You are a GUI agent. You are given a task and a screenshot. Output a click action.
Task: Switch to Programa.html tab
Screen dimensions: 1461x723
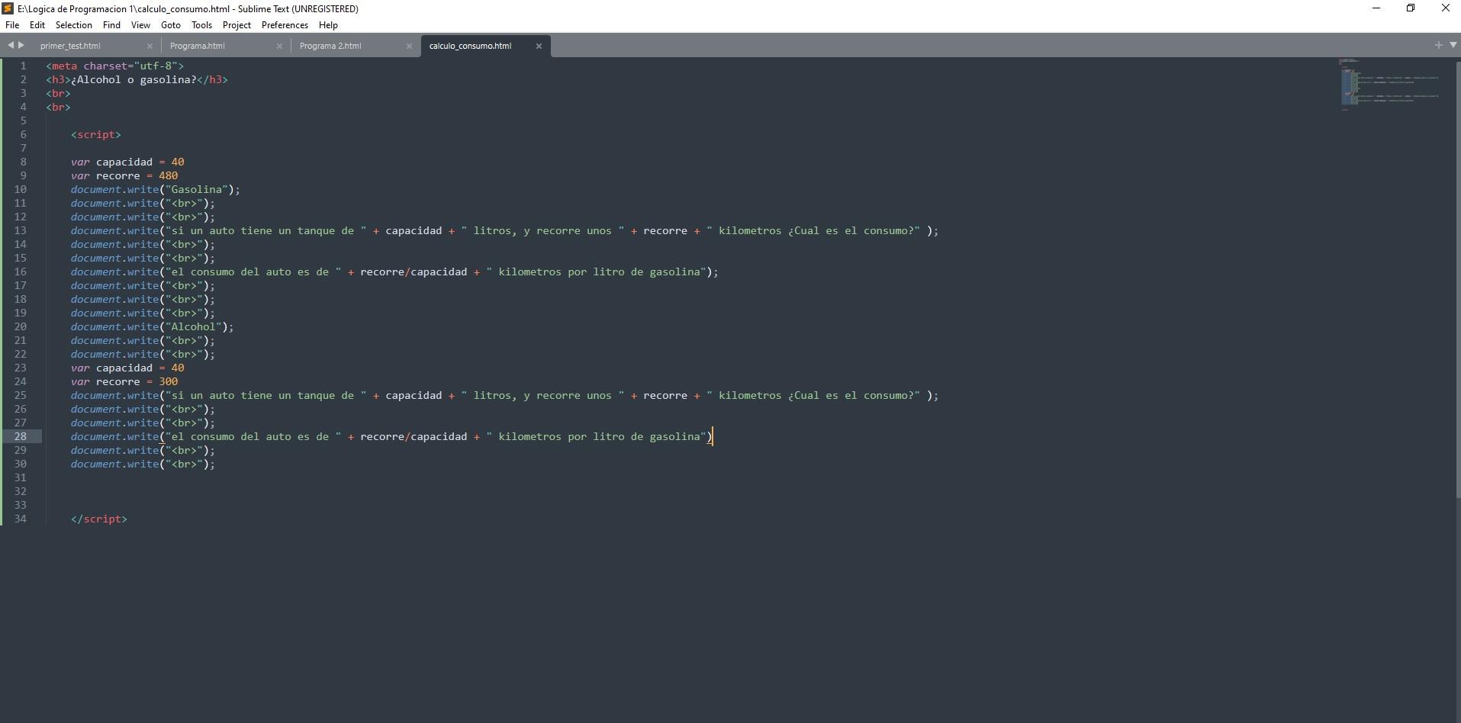(197, 46)
